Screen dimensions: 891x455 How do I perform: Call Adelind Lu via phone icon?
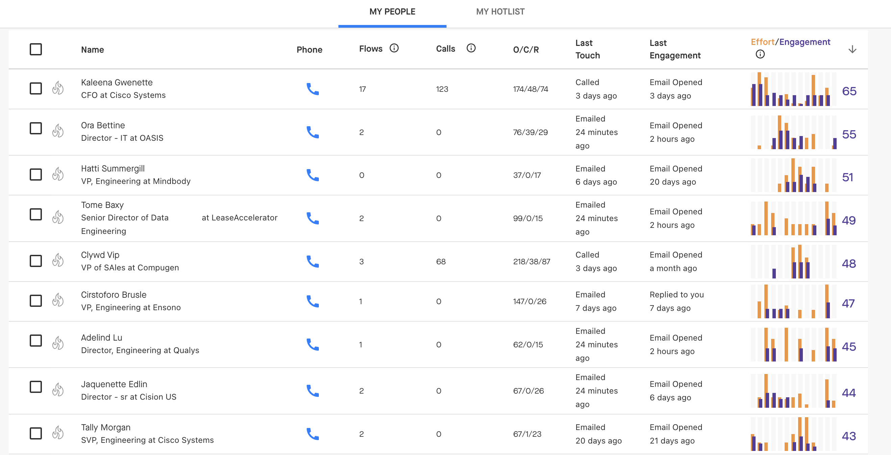point(313,344)
